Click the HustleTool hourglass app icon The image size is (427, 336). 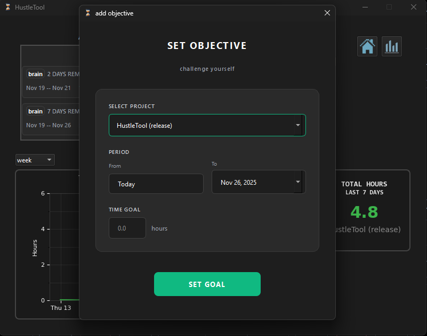point(8,7)
